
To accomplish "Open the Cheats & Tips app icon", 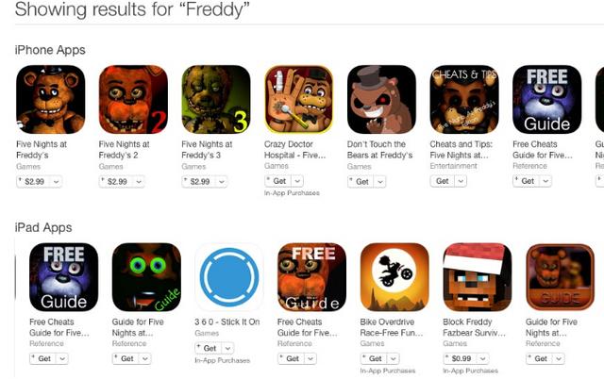I will [x=464, y=100].
